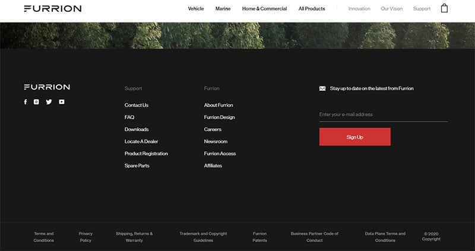Open Data Plans Terms and Conditions

[385, 237]
